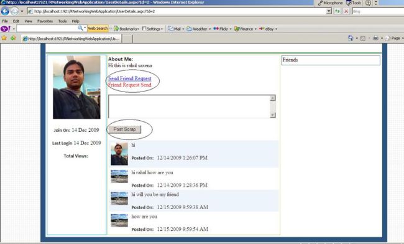Expand the Yahoo! logo dropdown arrow
Image resolution: width=404 pixels, height=244 pixels.
pos(14,29)
